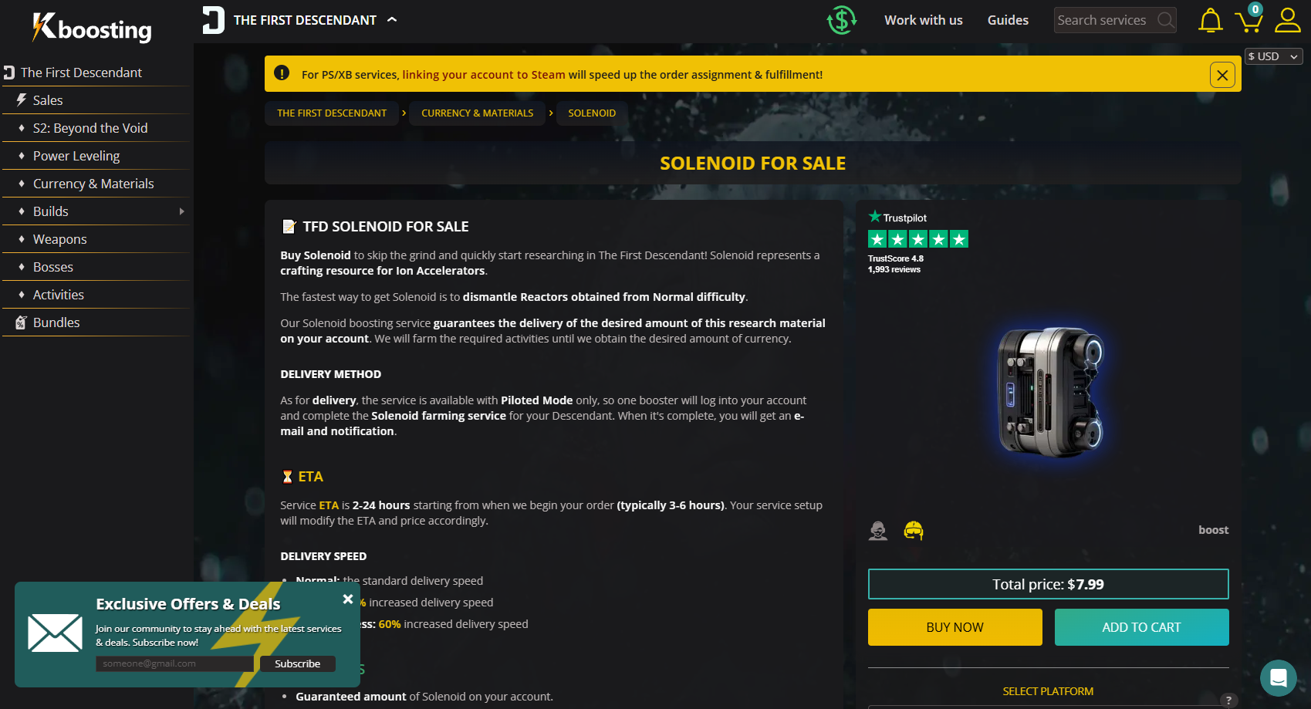This screenshot has width=1311, height=709.
Task: Click the KBoosting logo
Action: tap(92, 28)
